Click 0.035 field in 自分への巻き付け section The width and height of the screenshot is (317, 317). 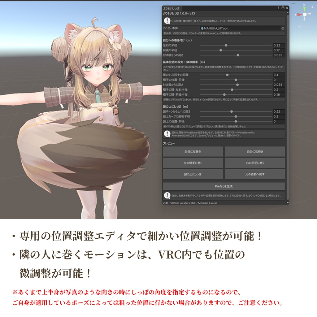click(x=279, y=55)
